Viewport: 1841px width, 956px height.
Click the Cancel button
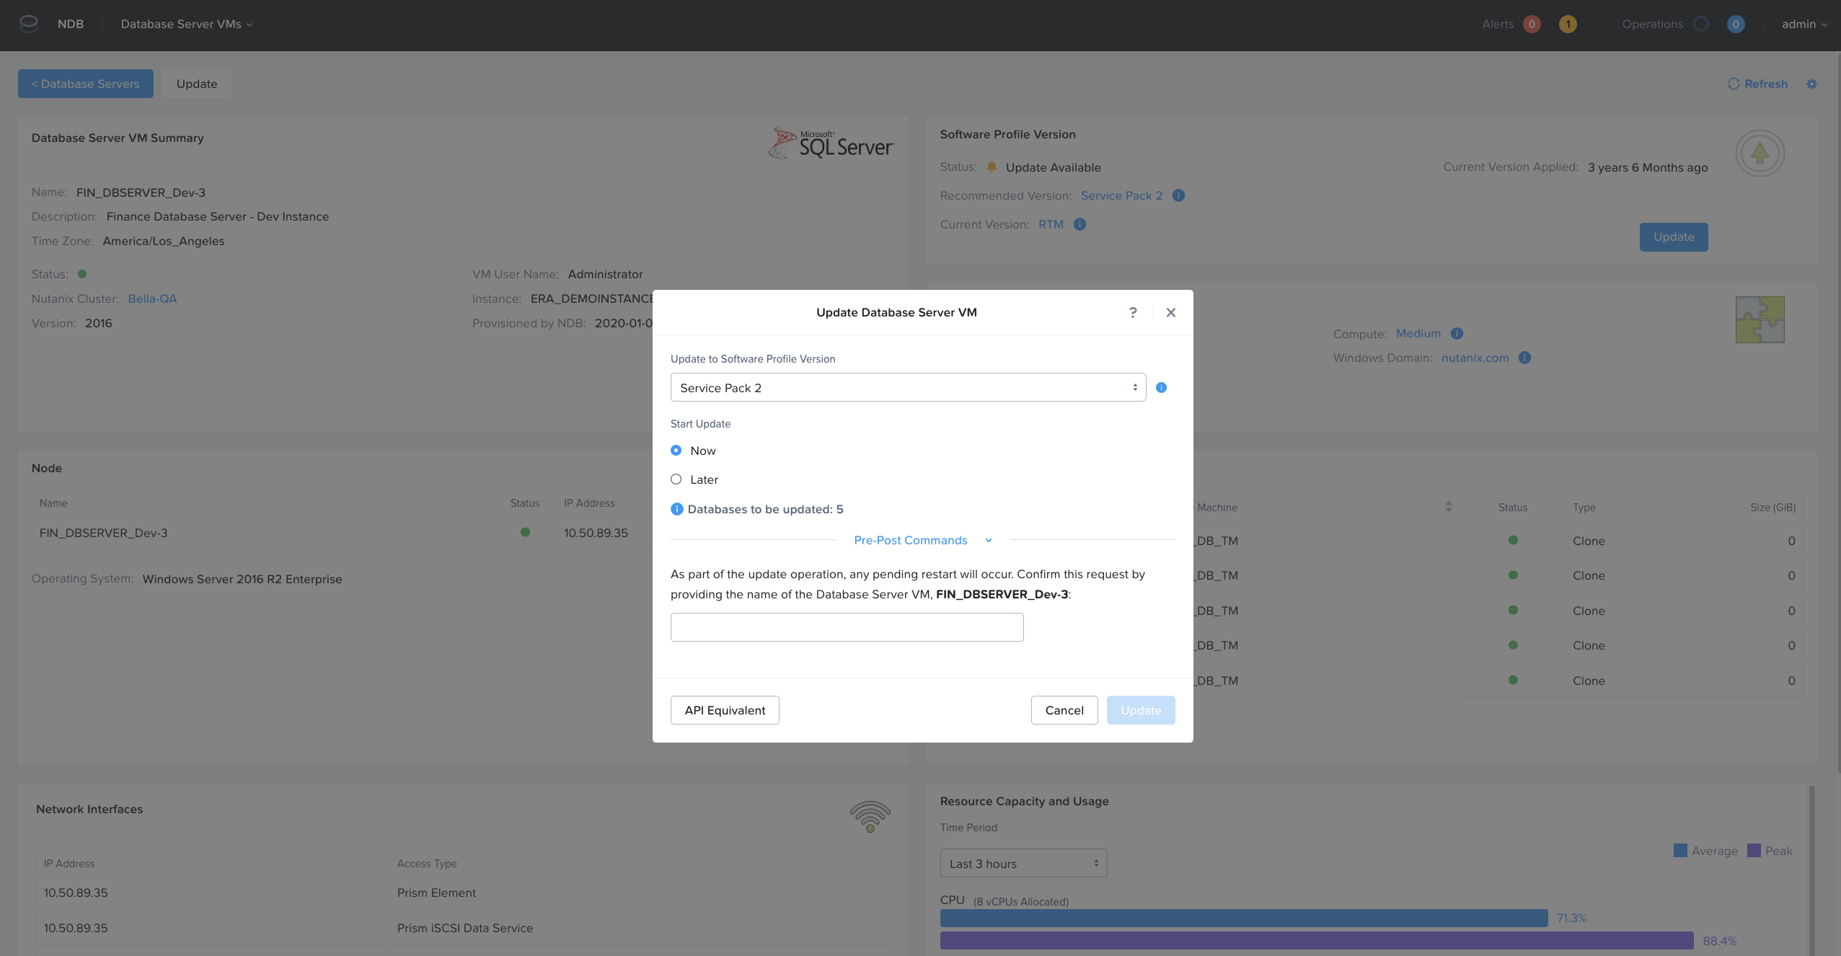(x=1064, y=710)
